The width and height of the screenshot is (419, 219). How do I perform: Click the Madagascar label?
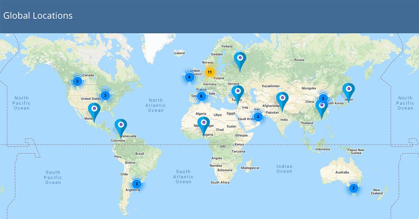pyautogui.click(x=250, y=168)
